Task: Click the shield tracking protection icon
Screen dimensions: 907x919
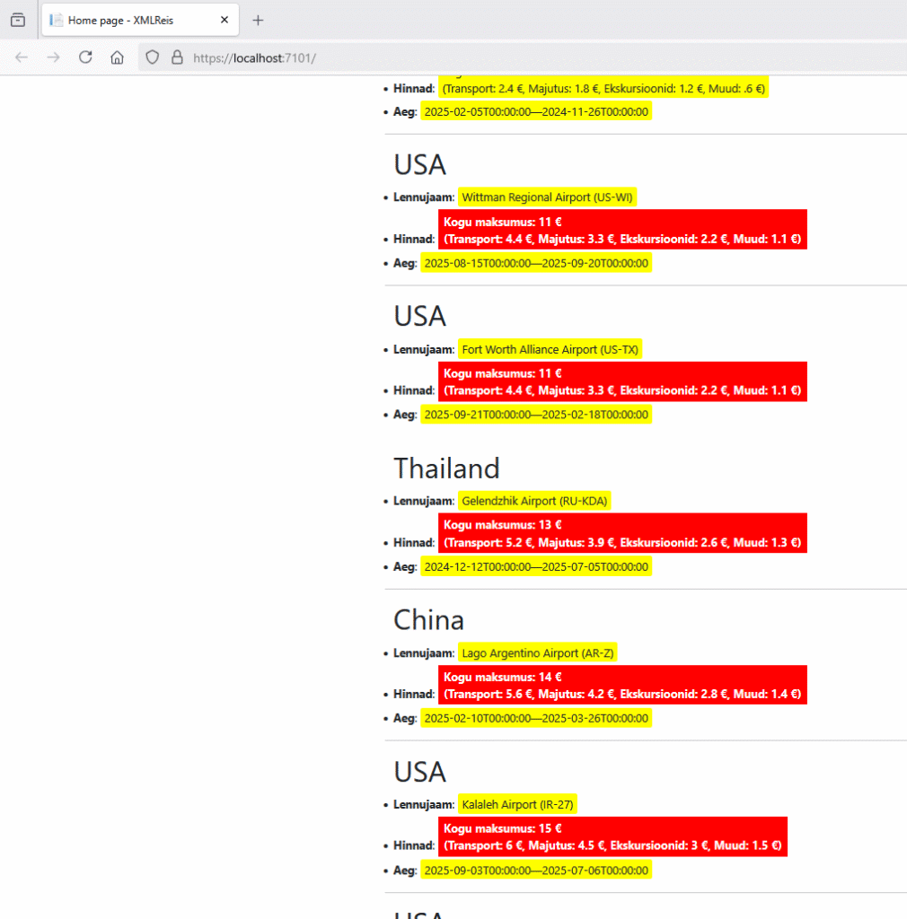Action: tap(153, 57)
